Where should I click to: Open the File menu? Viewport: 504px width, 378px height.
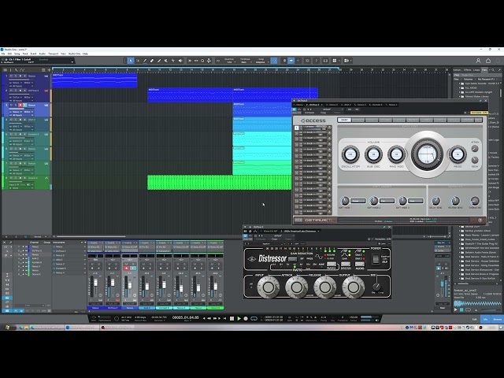click(3, 54)
